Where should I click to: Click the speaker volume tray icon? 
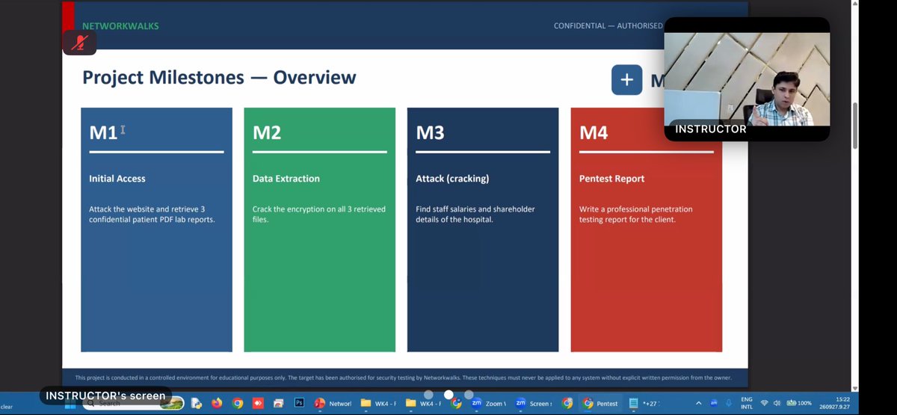[x=777, y=403]
